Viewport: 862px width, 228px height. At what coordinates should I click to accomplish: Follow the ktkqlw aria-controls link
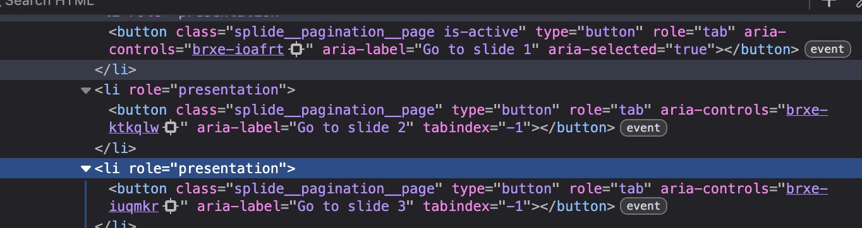click(133, 128)
